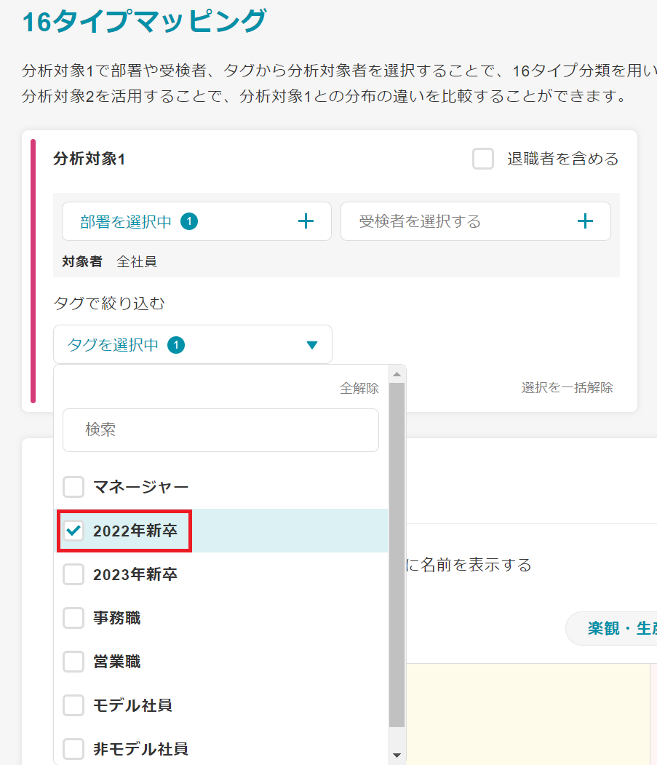Screen dimensions: 657x765
Task: Open the 受検者を選択する selector
Action: [475, 222]
